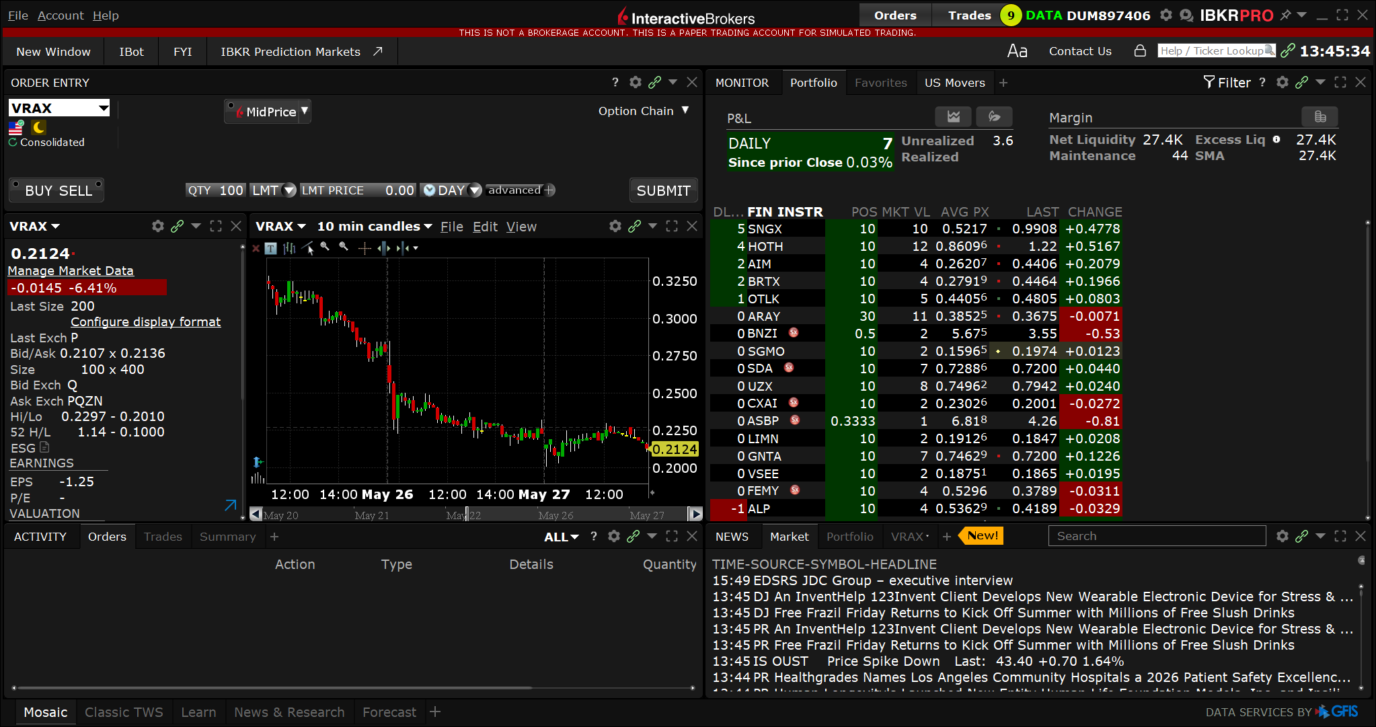Click the Margin report icon button
The image size is (1376, 727).
[x=1320, y=116]
